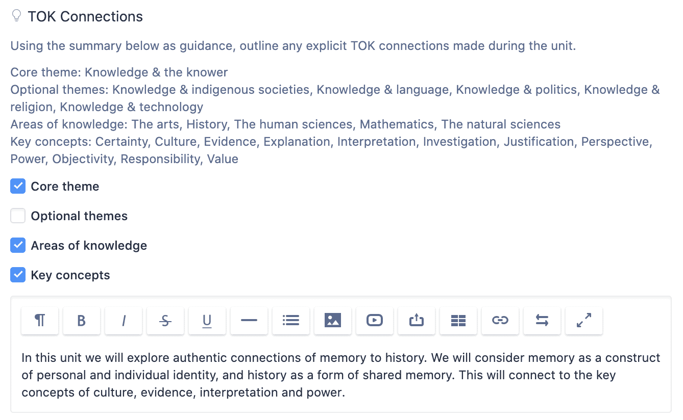Click into the TOK connections text area
Image resolution: width=683 pixels, height=420 pixels.
pyautogui.click(x=341, y=375)
